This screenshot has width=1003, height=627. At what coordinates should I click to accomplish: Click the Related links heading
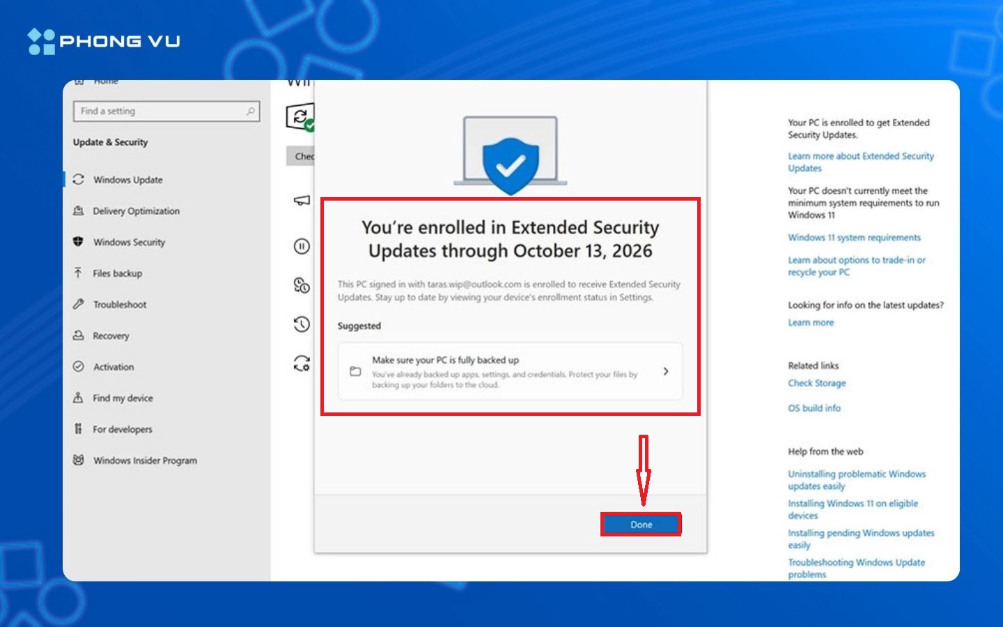pos(814,366)
